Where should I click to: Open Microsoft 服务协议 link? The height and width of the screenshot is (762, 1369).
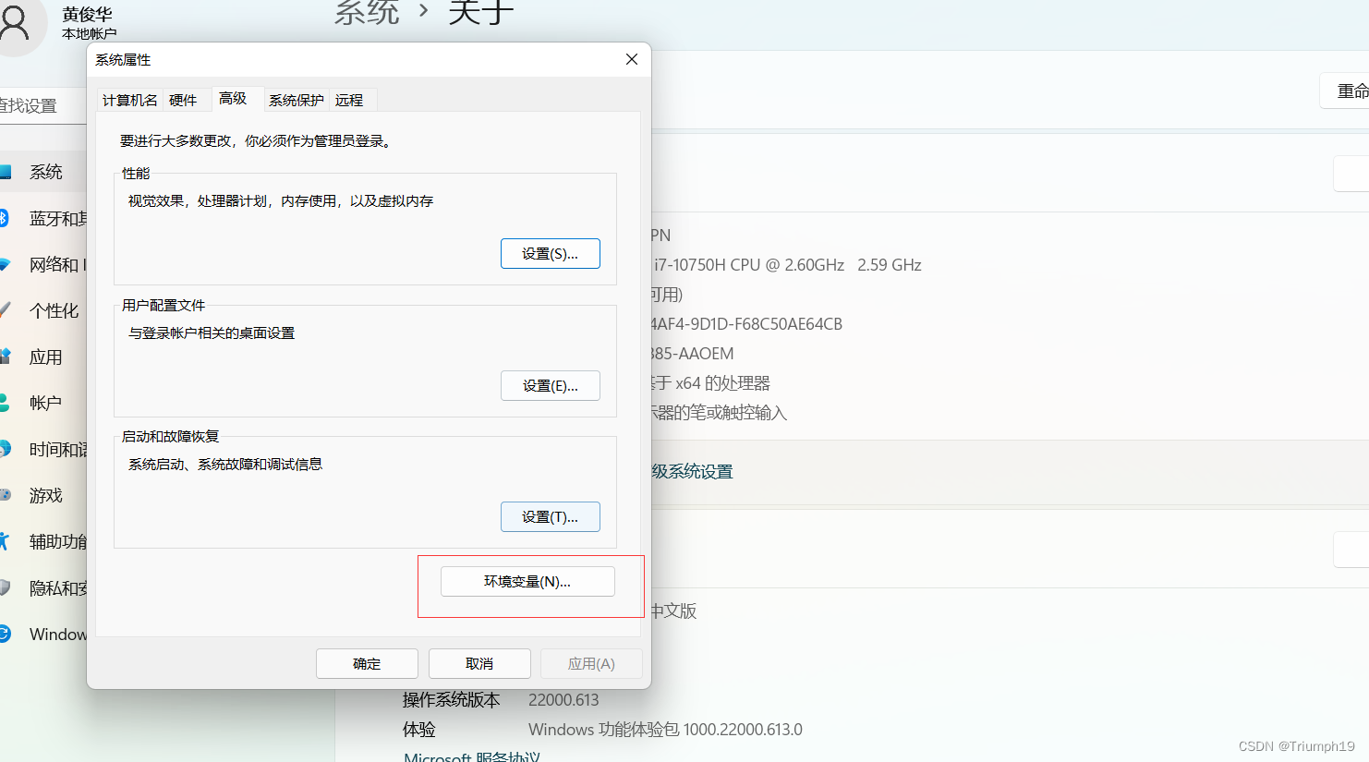pyautogui.click(x=472, y=756)
